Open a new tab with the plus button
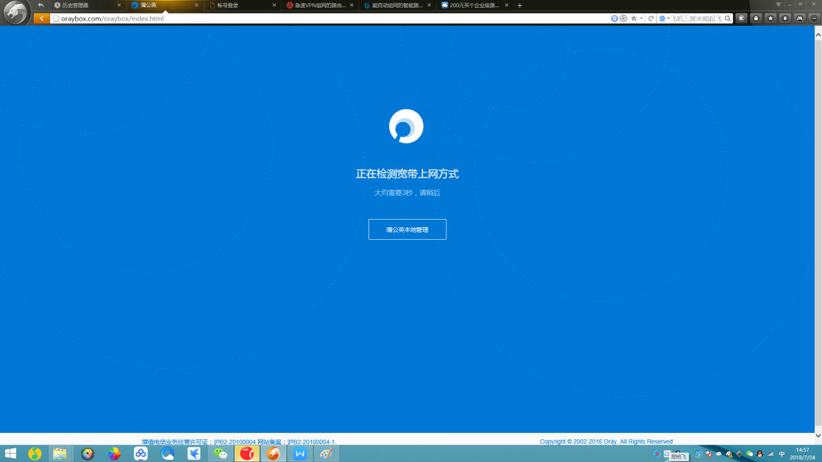 click(x=520, y=5)
